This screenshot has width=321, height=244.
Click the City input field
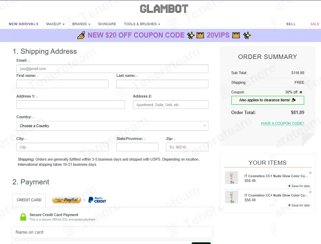(x=62, y=147)
